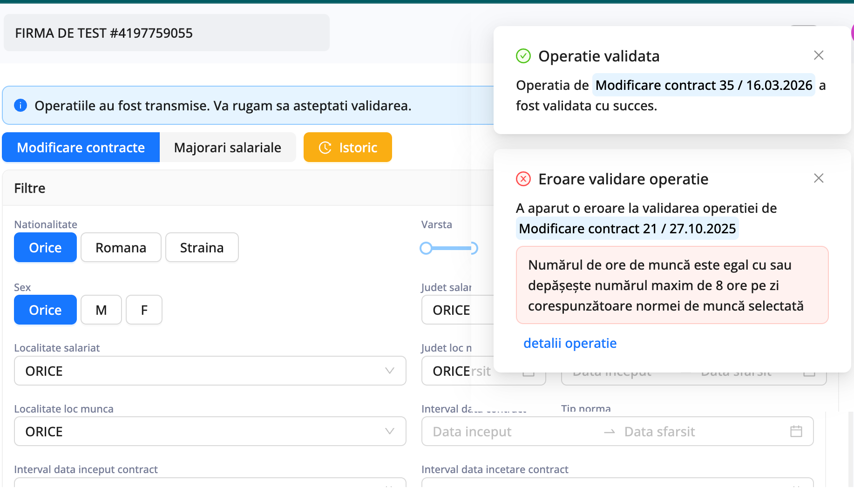Select F in the Sex filter

[x=143, y=310]
